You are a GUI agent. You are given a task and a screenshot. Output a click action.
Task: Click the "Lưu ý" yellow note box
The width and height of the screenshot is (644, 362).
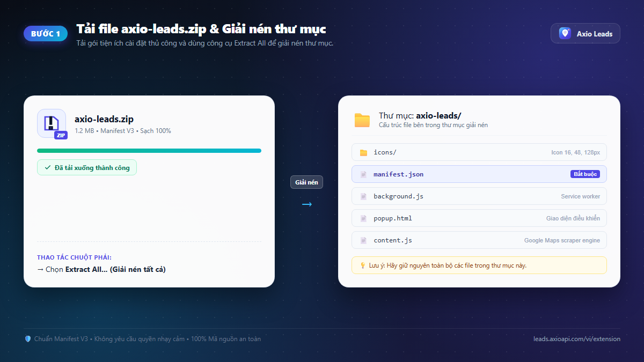point(479,265)
